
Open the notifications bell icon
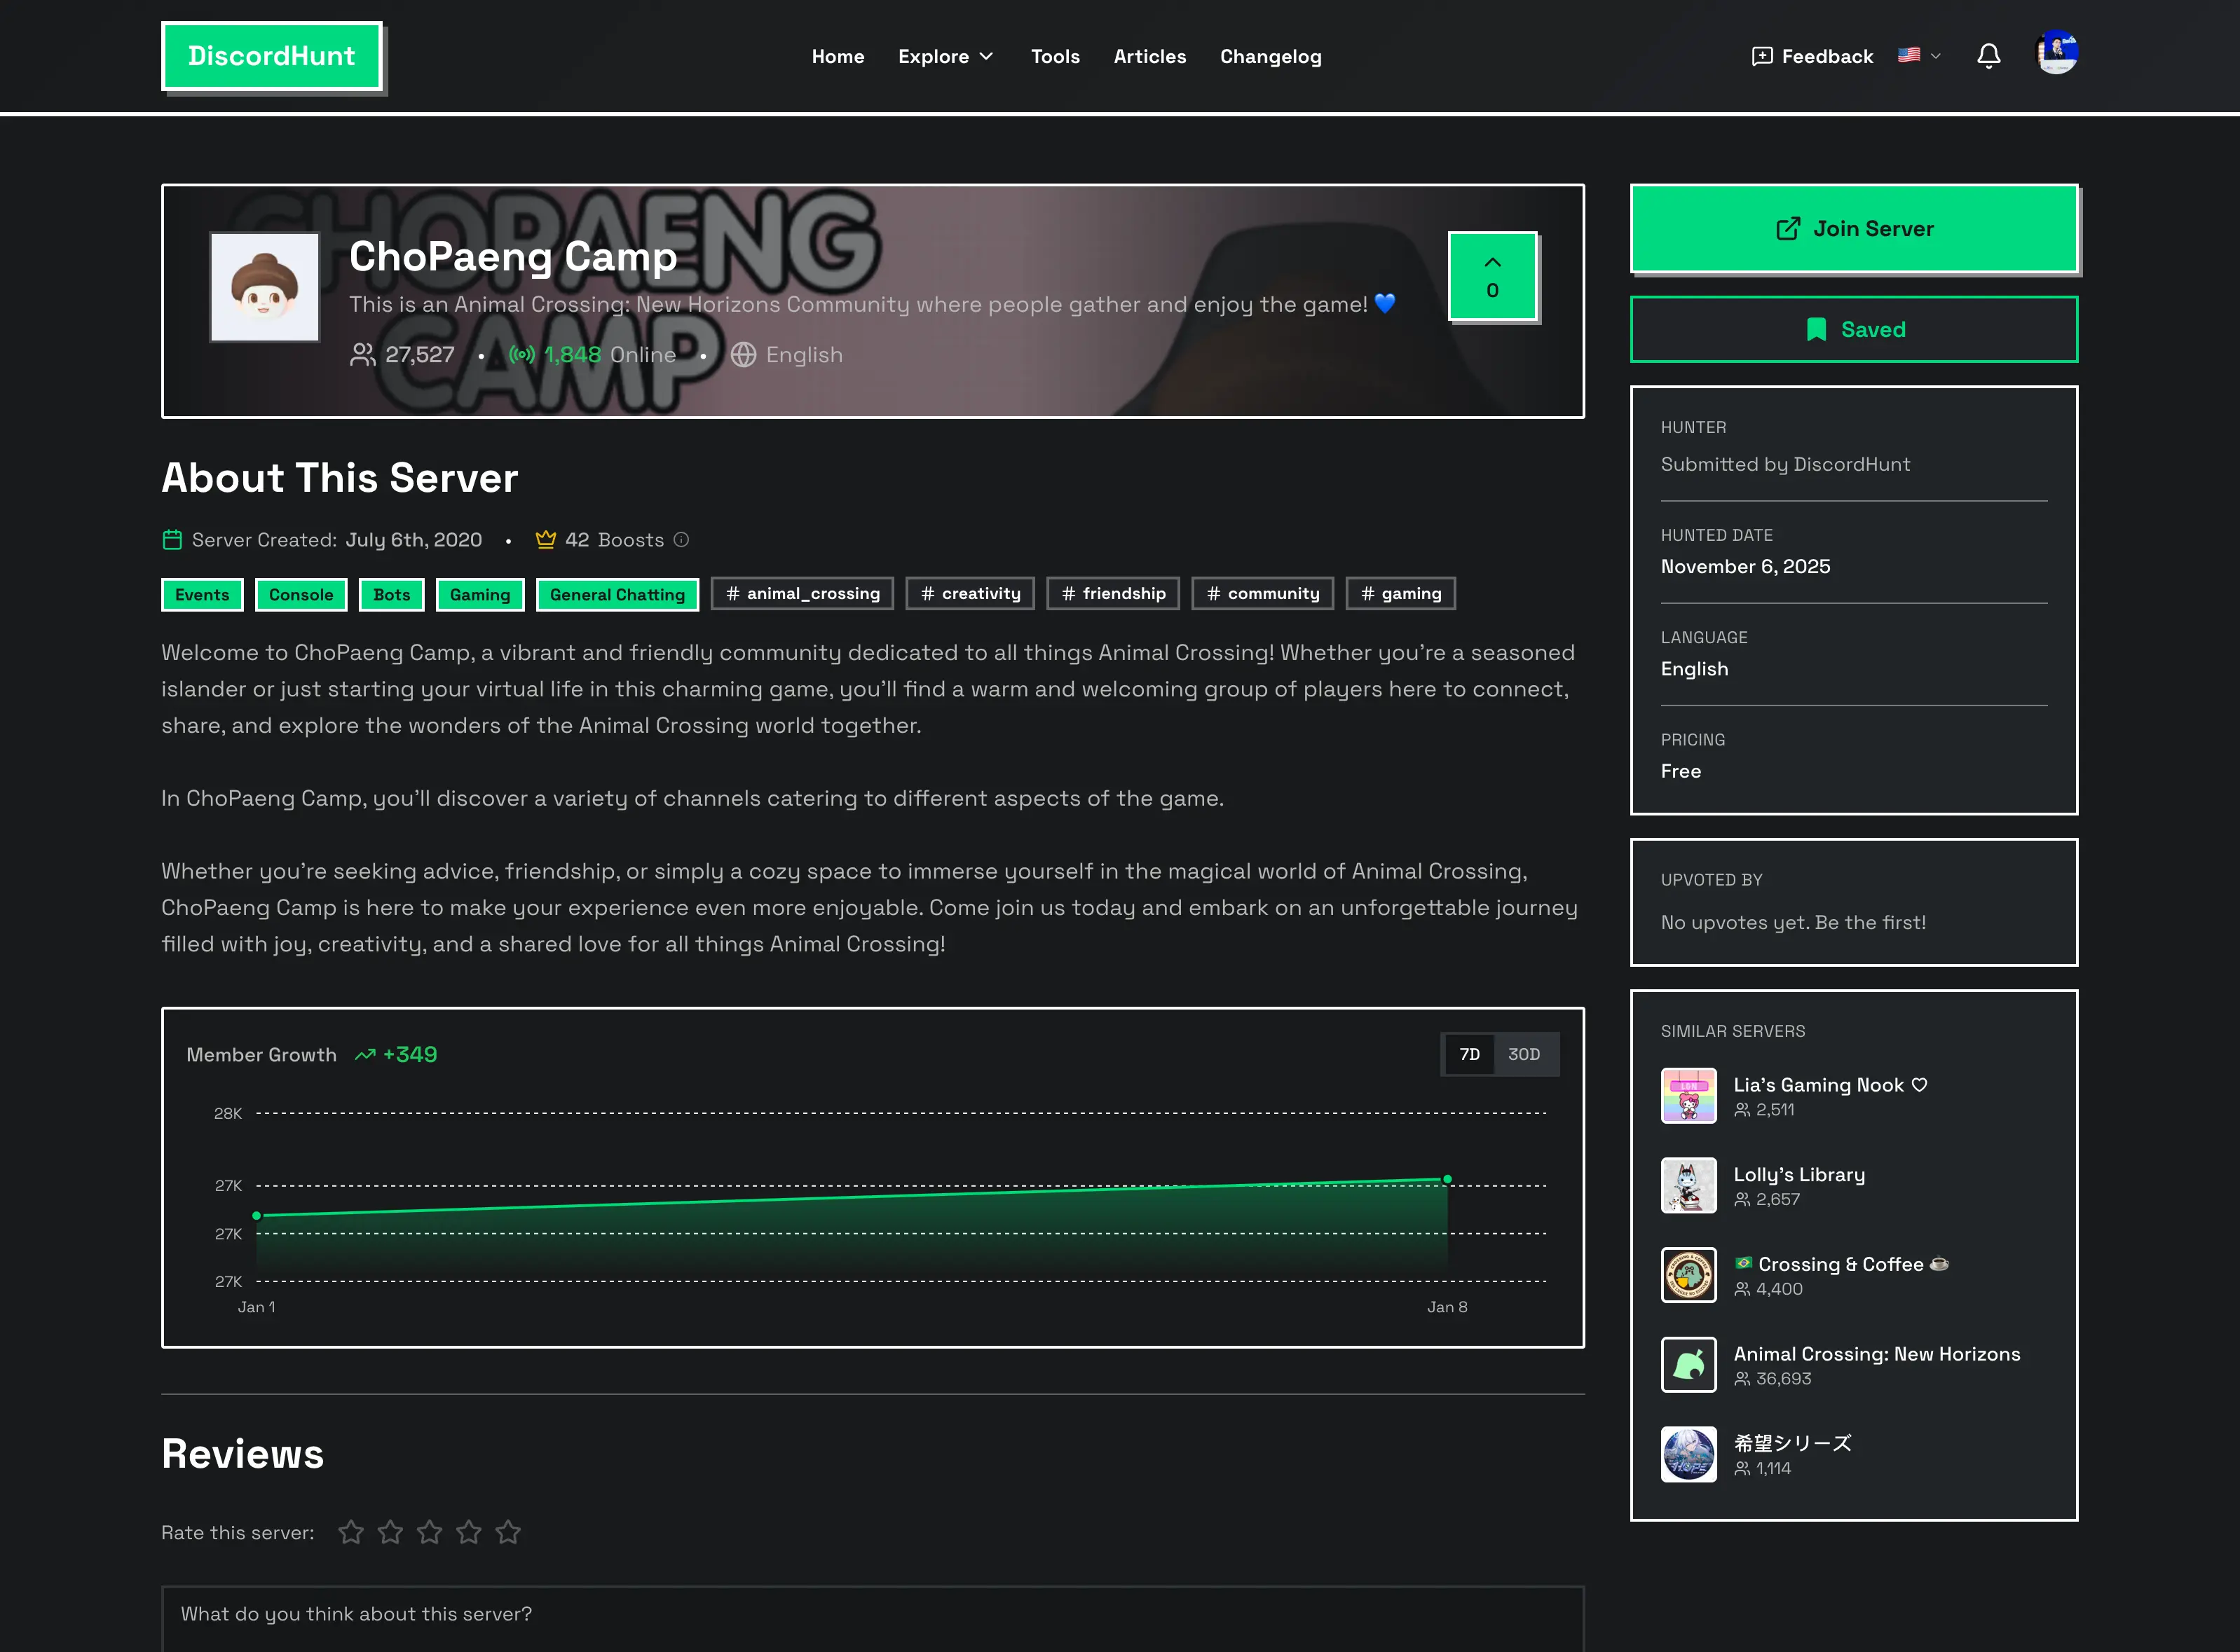coord(1989,57)
